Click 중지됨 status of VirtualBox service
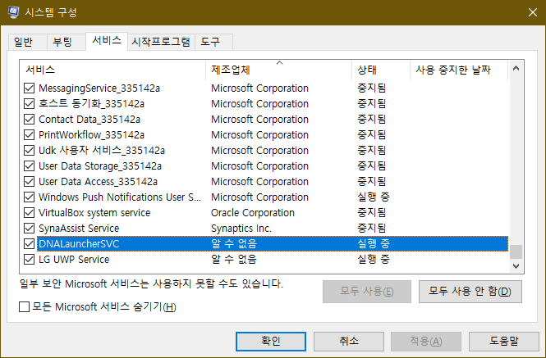Viewport: 546px width, 358px height. (372, 213)
